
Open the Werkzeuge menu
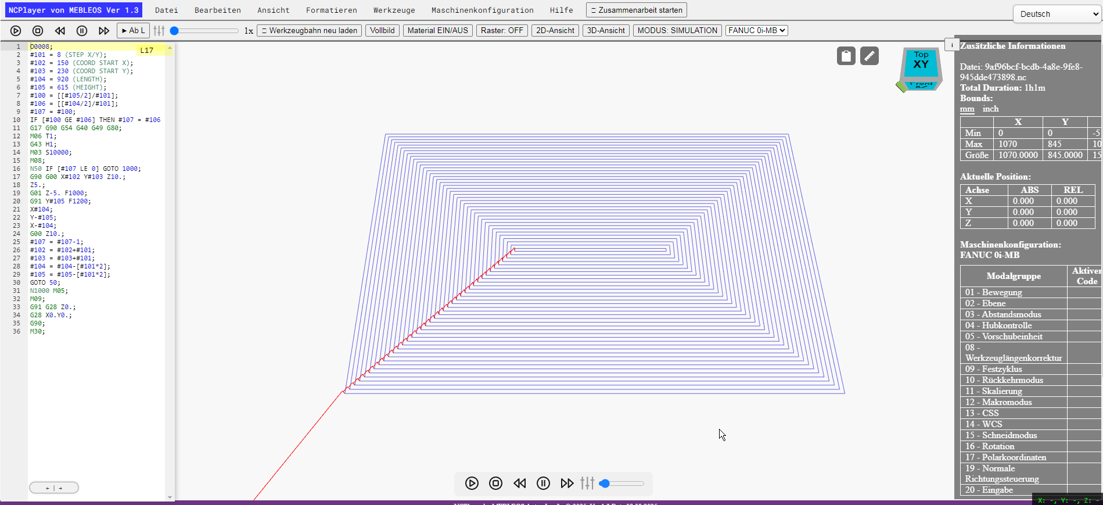point(394,10)
